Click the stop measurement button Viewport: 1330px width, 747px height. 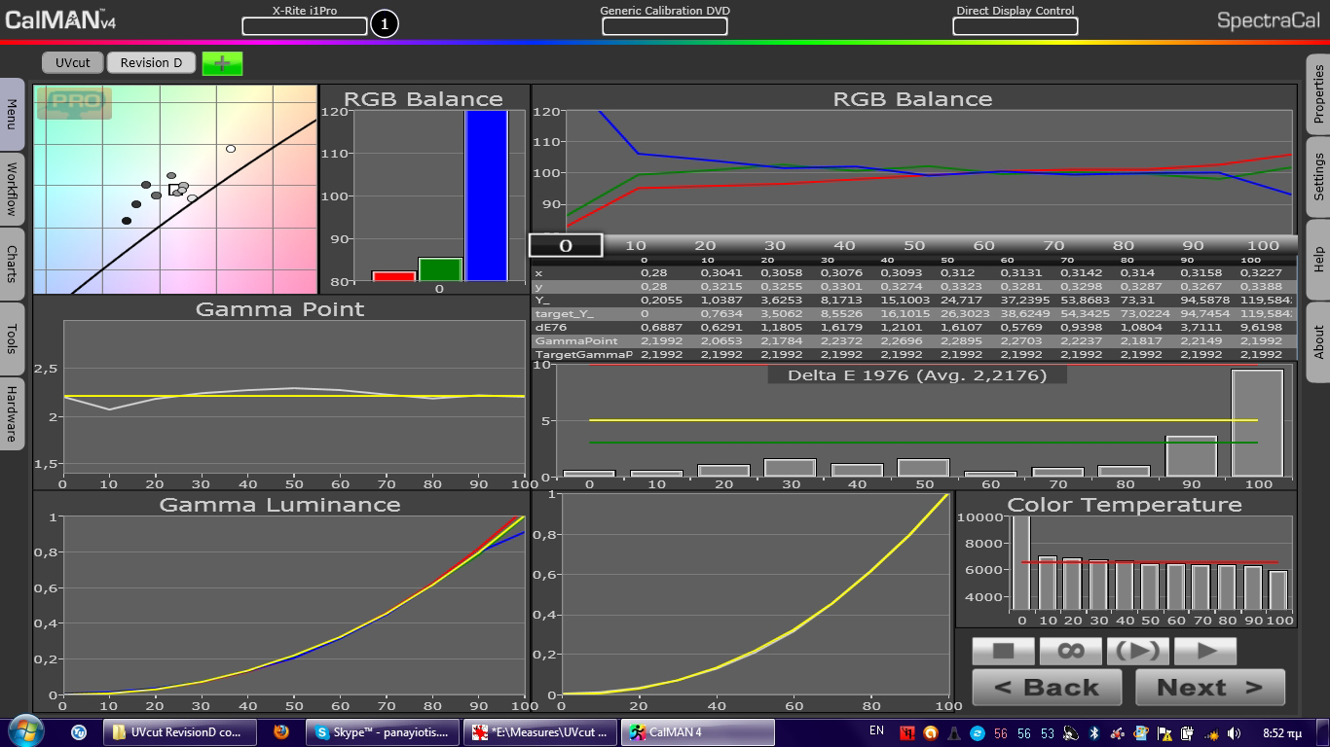coord(1003,651)
